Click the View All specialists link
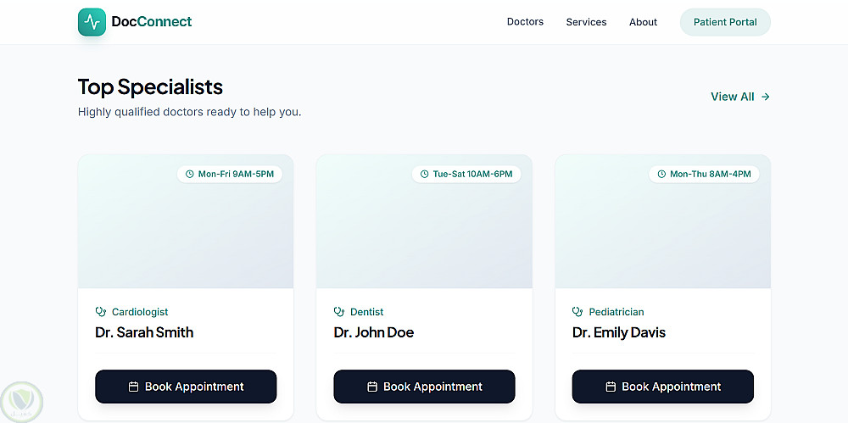 click(x=733, y=97)
